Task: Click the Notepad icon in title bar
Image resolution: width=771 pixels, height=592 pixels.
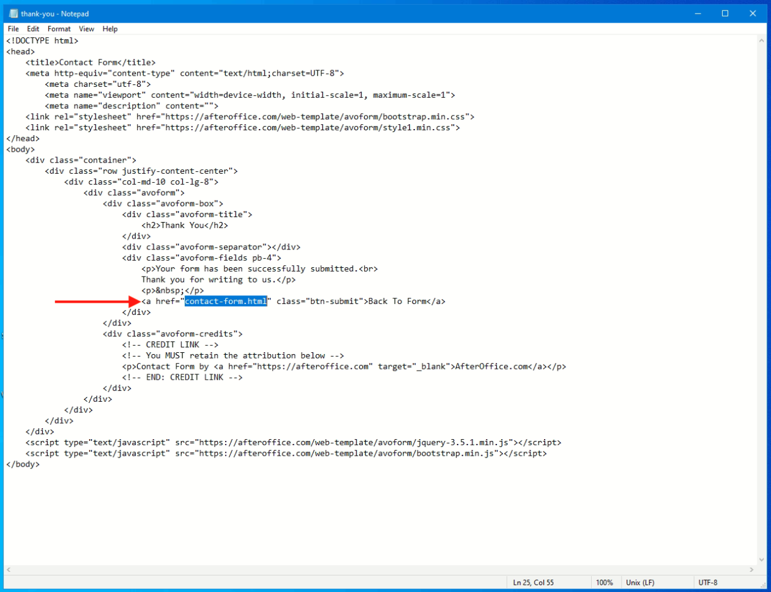Action: pos(13,13)
